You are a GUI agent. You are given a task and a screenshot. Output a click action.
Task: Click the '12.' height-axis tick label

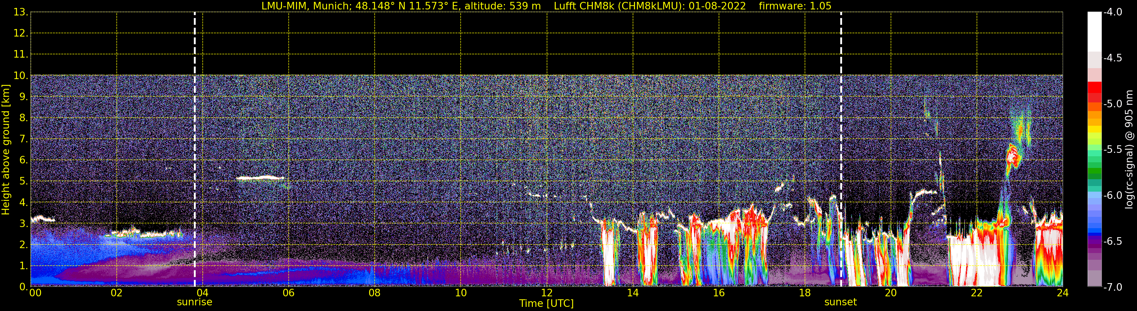21,34
